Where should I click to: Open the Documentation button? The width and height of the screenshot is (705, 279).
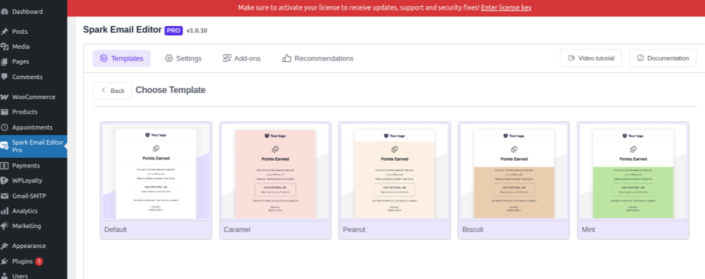click(663, 58)
